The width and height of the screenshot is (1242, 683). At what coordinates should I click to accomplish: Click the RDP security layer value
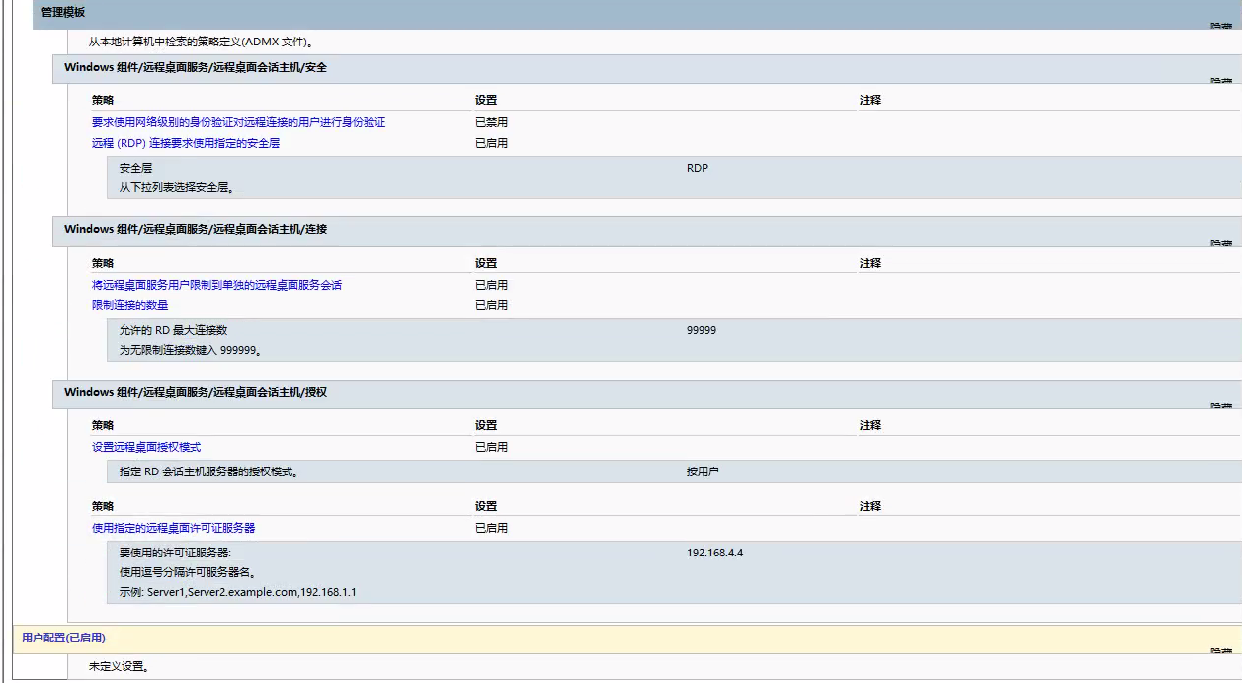coord(698,168)
